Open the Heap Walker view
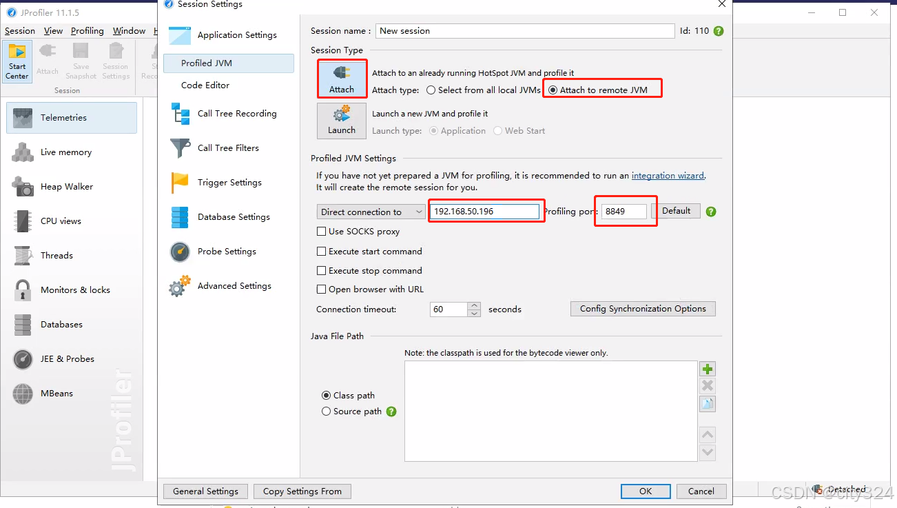897x508 pixels. point(72,187)
